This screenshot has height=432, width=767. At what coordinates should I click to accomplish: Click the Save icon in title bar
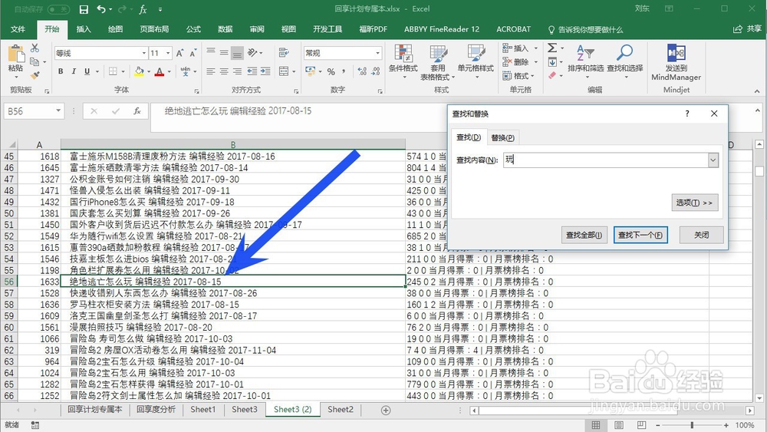point(84,9)
